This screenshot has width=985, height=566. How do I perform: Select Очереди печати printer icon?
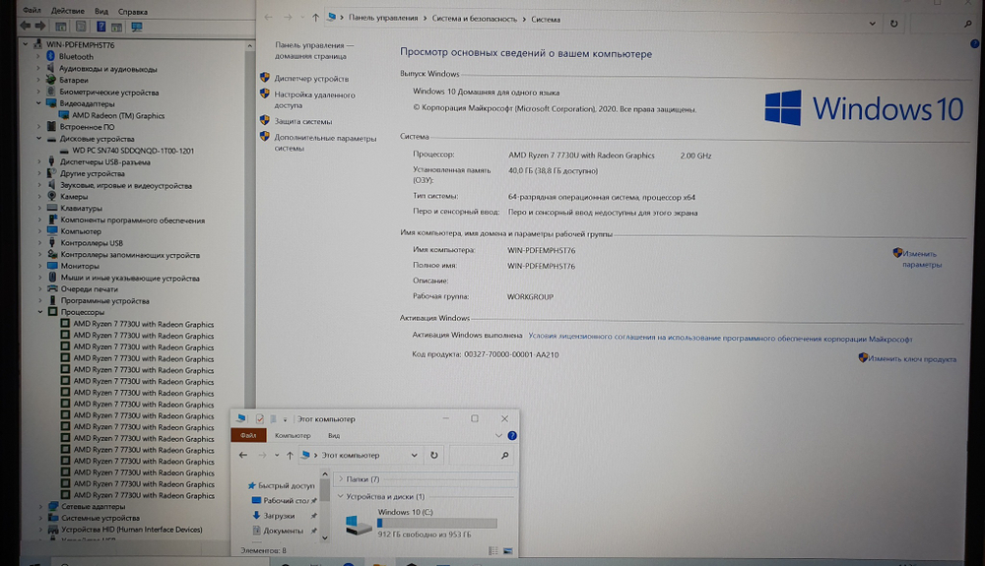pos(53,289)
